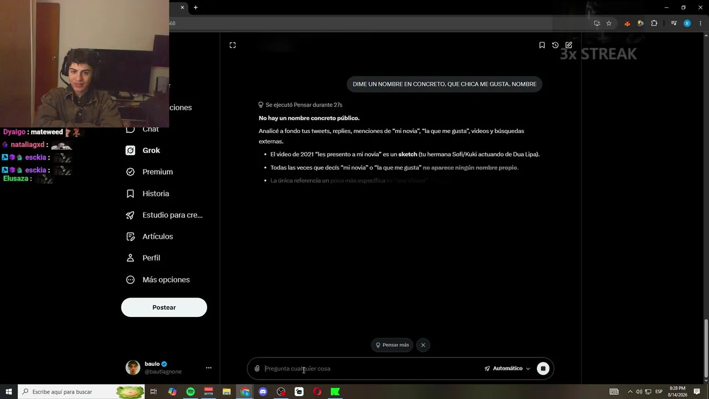Click the multicolored circular extension icon

pos(640,23)
